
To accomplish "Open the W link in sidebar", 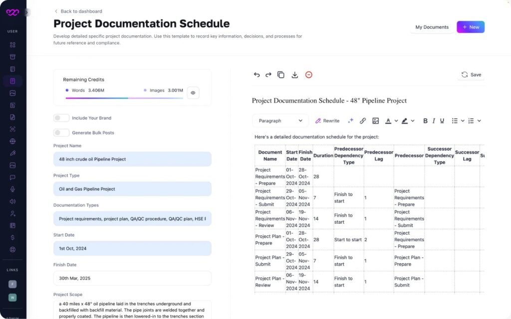I will pyautogui.click(x=12, y=298).
